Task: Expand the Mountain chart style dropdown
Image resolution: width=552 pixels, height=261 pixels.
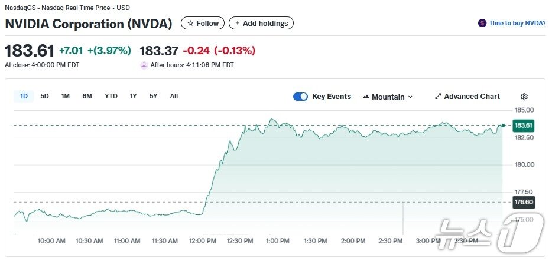Action: click(410, 97)
